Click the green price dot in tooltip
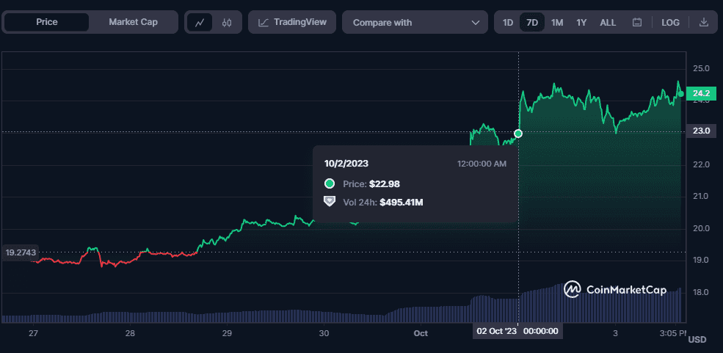Image resolution: width=723 pixels, height=353 pixels. 330,183
